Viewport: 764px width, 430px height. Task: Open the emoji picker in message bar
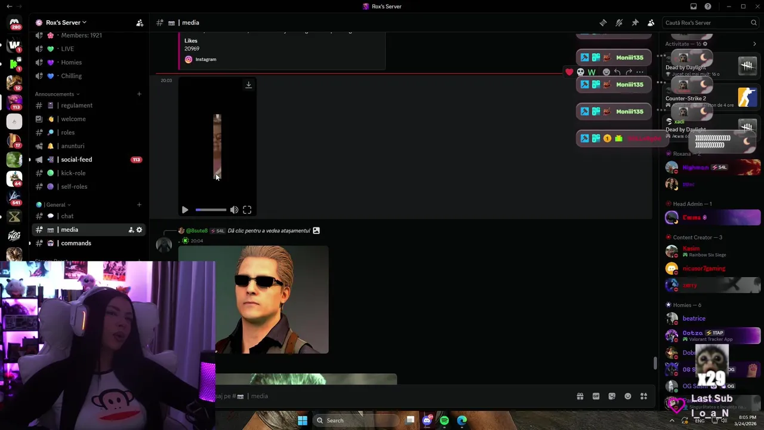point(628,396)
